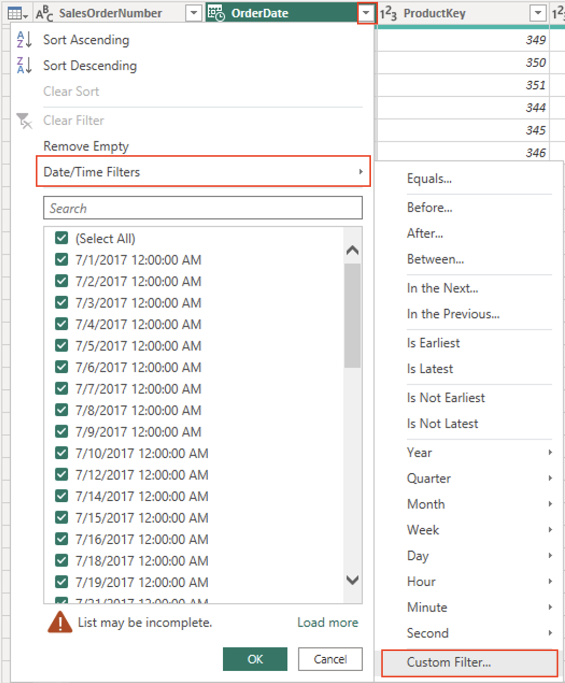The width and height of the screenshot is (565, 683).
Task: Expand the Date/Time Filters submenu
Action: tap(203, 172)
